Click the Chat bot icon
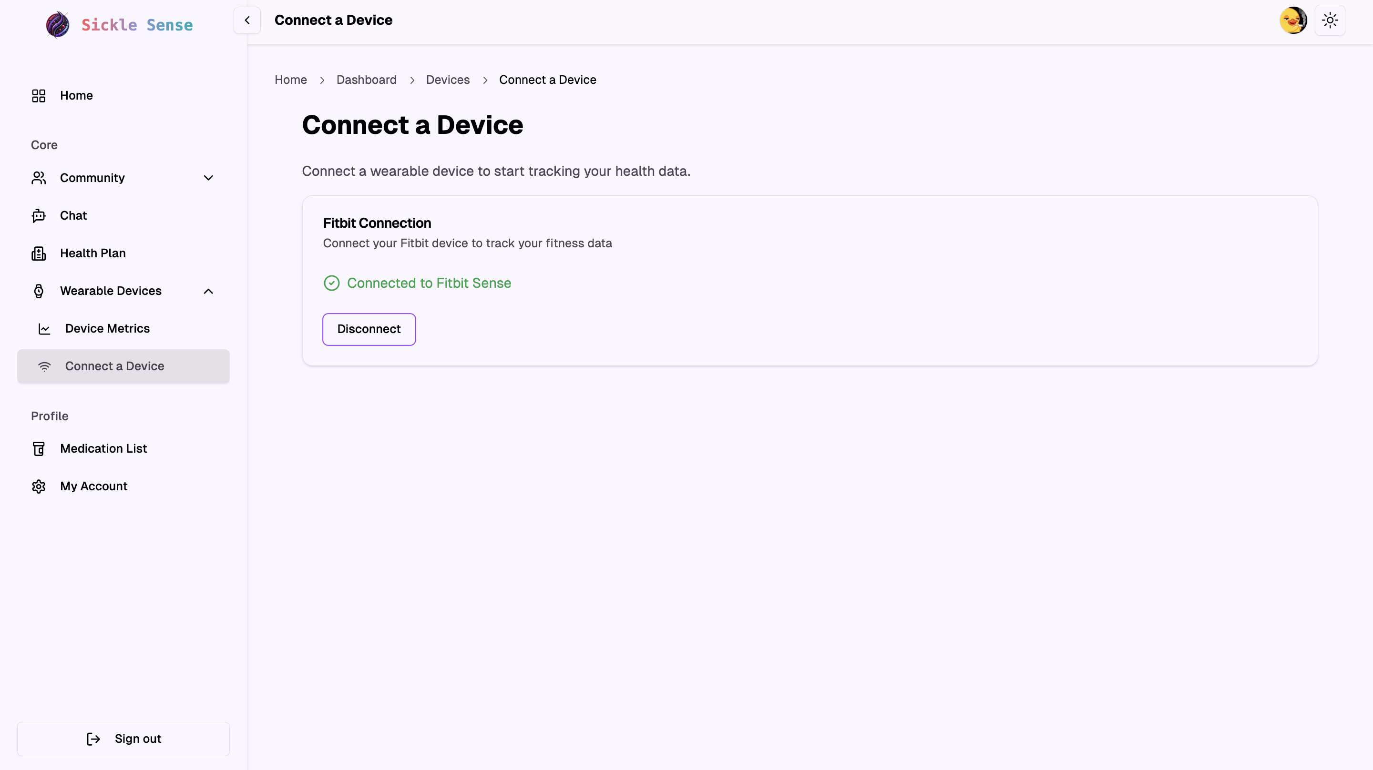 (x=38, y=216)
